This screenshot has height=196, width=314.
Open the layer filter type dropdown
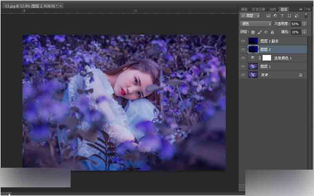click(x=250, y=16)
